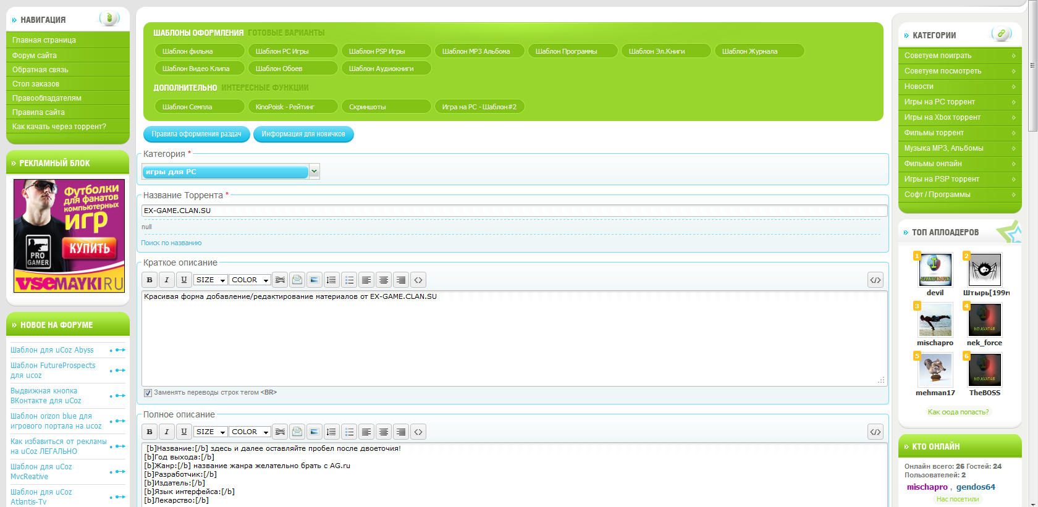Image resolution: width=1038 pixels, height=507 pixels.
Task: Open vsemayki Футболки advertisement banner
Action: click(x=69, y=236)
